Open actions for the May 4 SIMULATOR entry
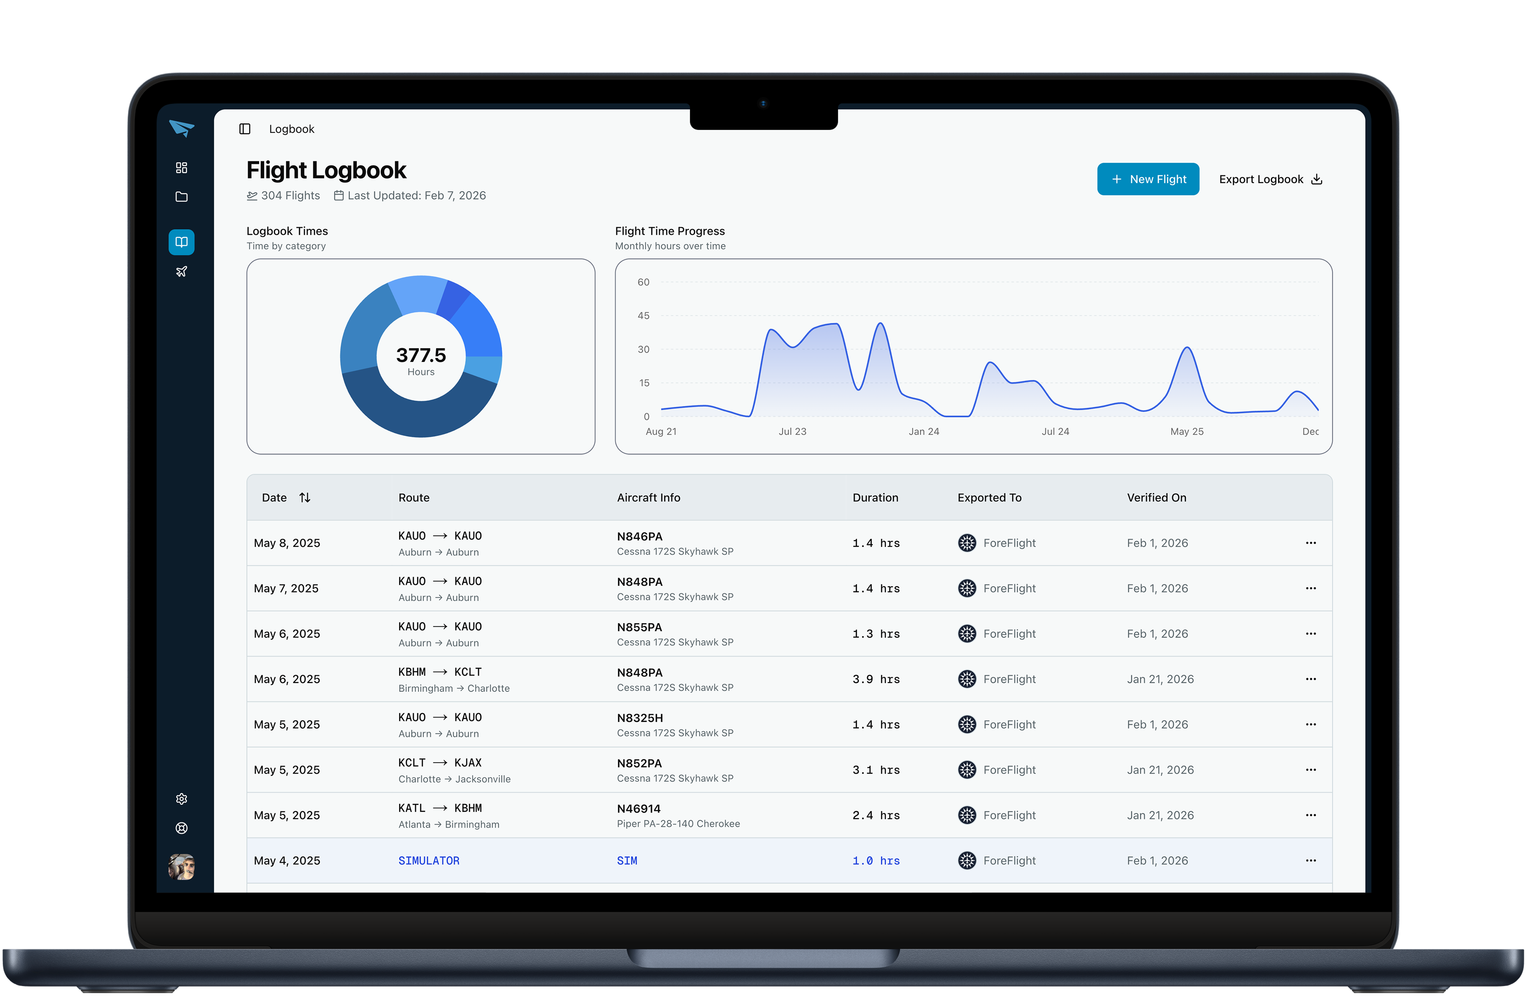The height and width of the screenshot is (996, 1528). tap(1311, 860)
